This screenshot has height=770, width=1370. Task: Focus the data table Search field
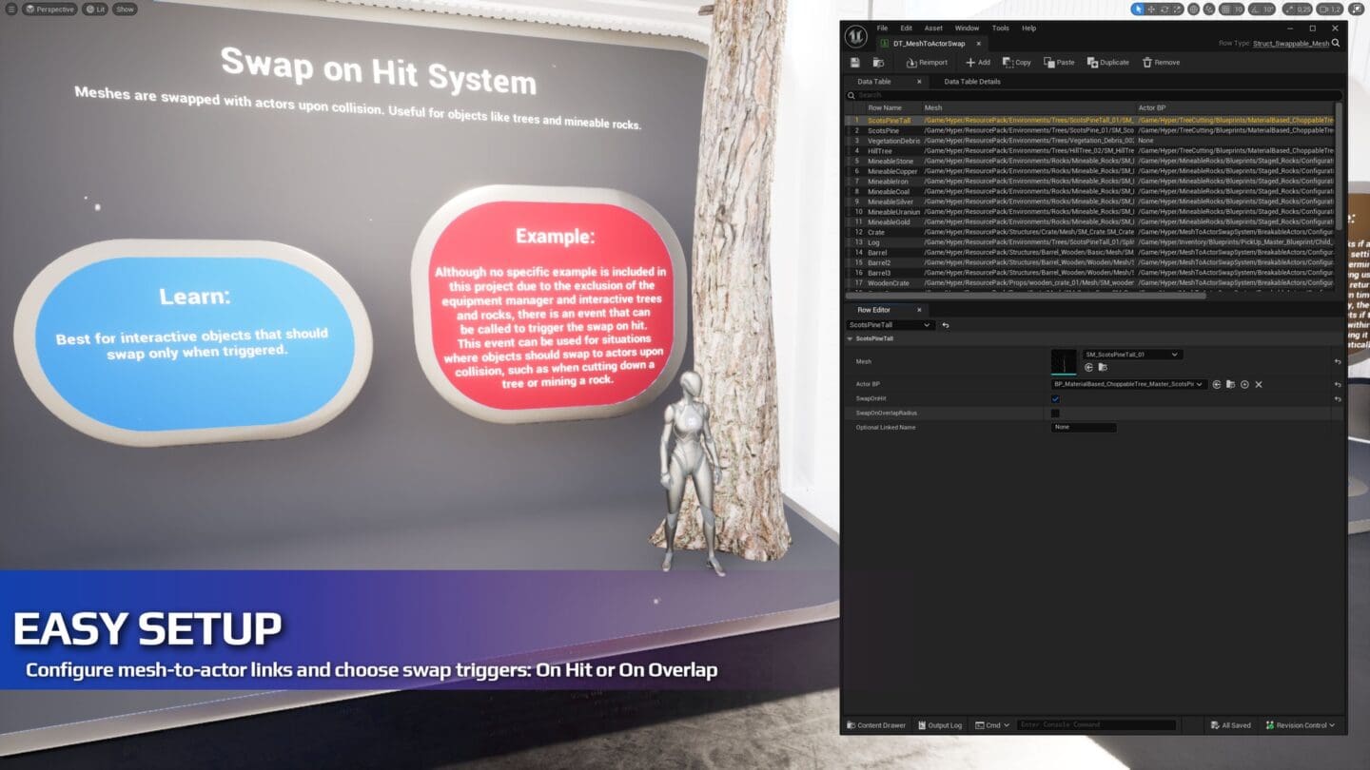click(x=1094, y=95)
